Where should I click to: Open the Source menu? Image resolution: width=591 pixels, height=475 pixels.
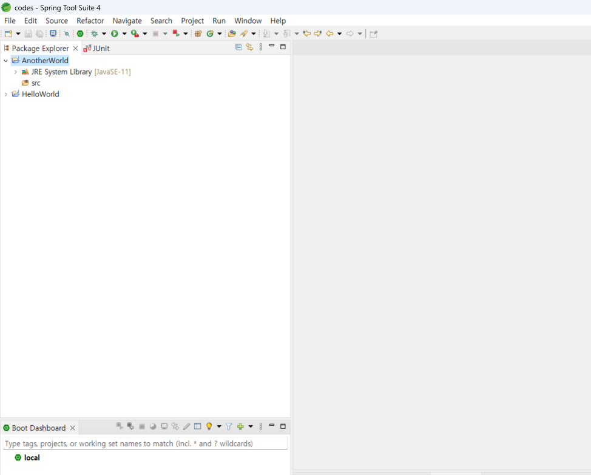56,21
